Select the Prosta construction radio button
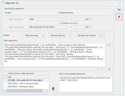This screenshot has height=96, width=125. click(4, 13)
